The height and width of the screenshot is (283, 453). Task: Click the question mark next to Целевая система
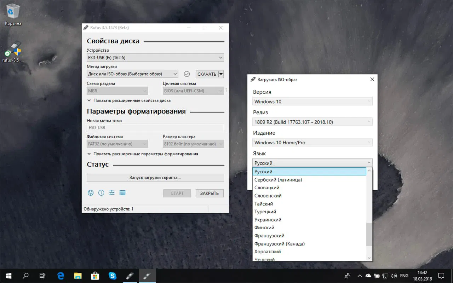226,90
